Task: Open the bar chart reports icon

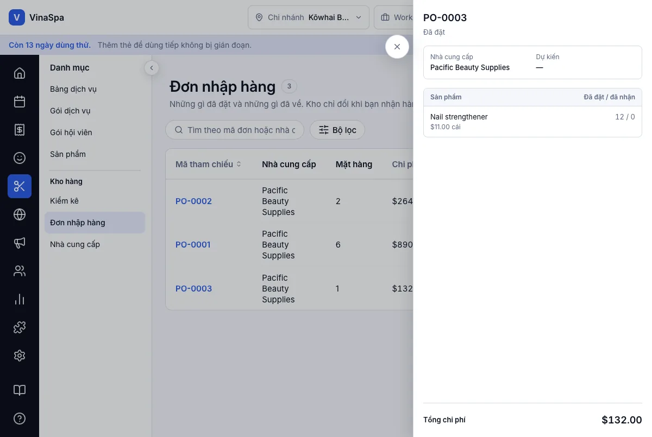Action: point(20,299)
